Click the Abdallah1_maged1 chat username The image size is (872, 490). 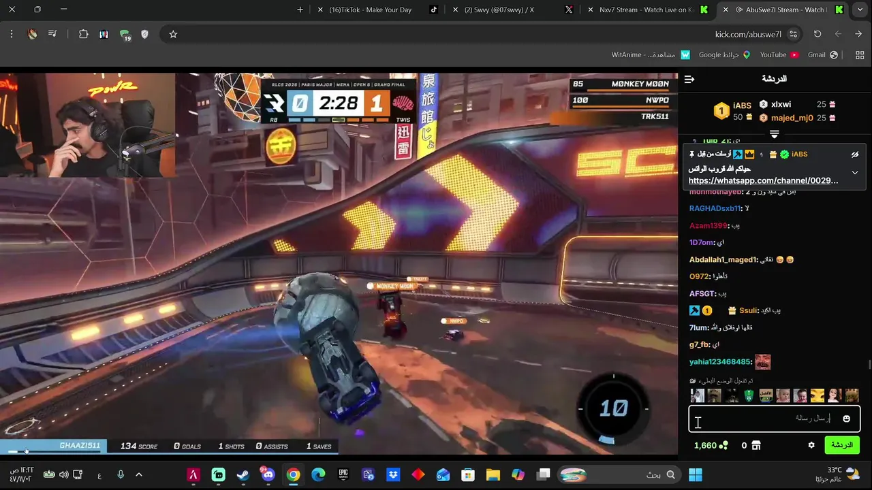(723, 259)
